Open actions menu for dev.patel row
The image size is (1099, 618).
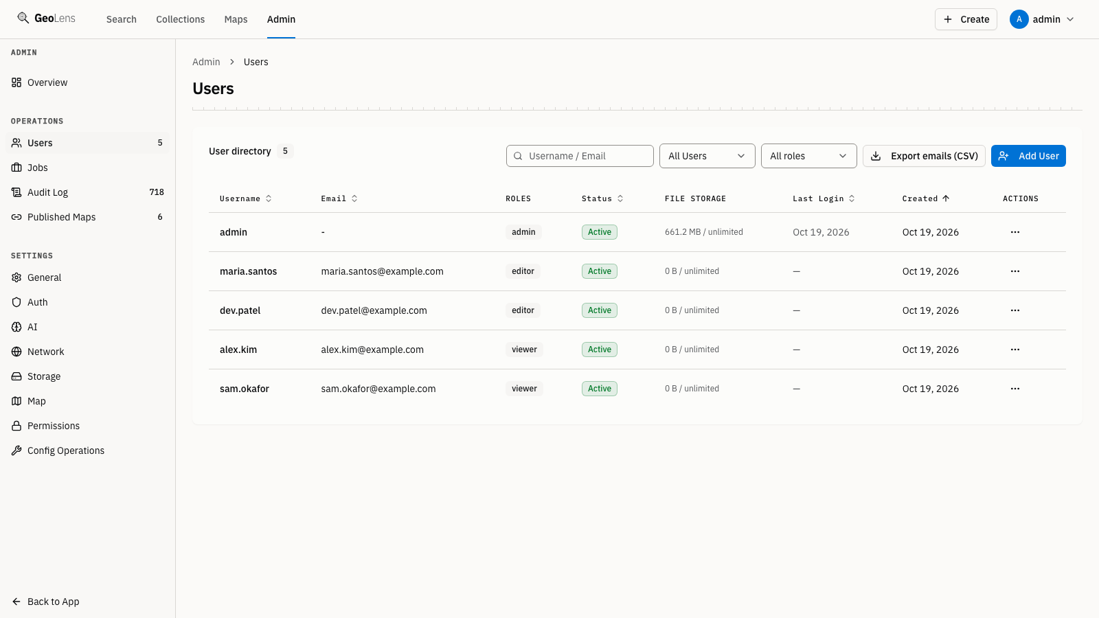pyautogui.click(x=1015, y=310)
